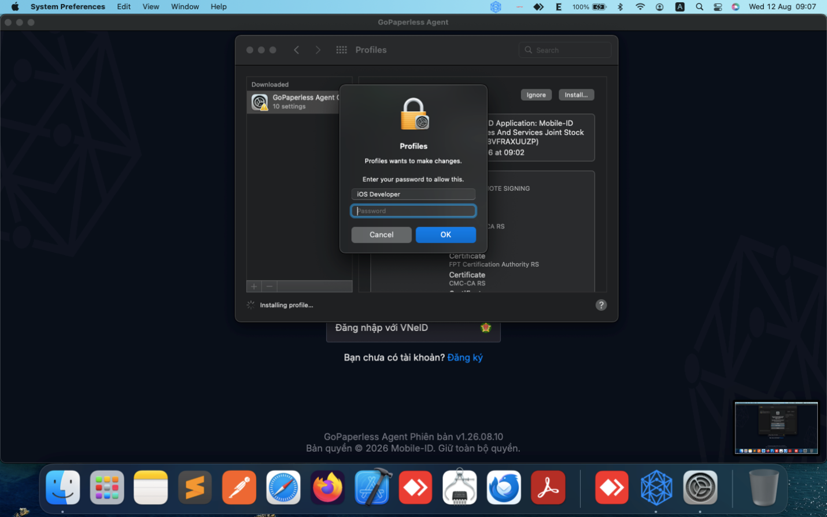Go back with the left chevron
Image resolution: width=827 pixels, height=517 pixels.
click(x=297, y=50)
